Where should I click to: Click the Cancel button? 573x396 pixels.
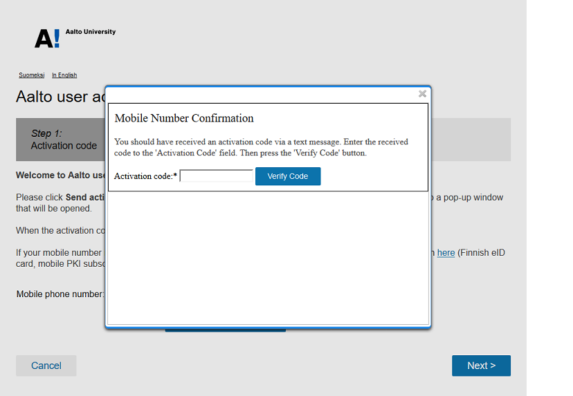[46, 366]
